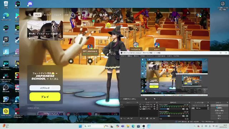Viewport: 229px width, 129px height.
Task: Open the Epic Games Launcher desktop icon
Action: (x=6, y=41)
